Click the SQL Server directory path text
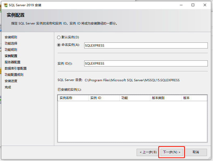213x161 pixels. coord(132,80)
